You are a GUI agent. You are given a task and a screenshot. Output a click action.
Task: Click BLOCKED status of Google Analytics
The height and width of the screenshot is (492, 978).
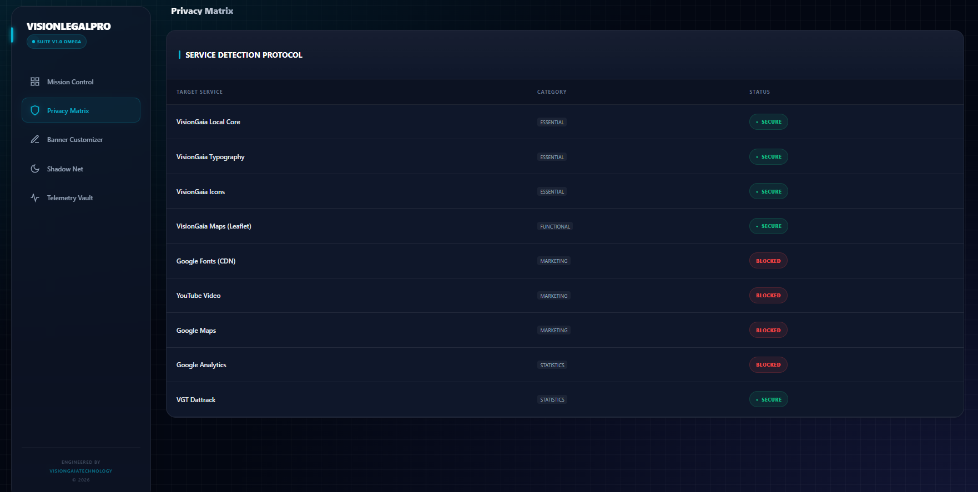pyautogui.click(x=768, y=365)
